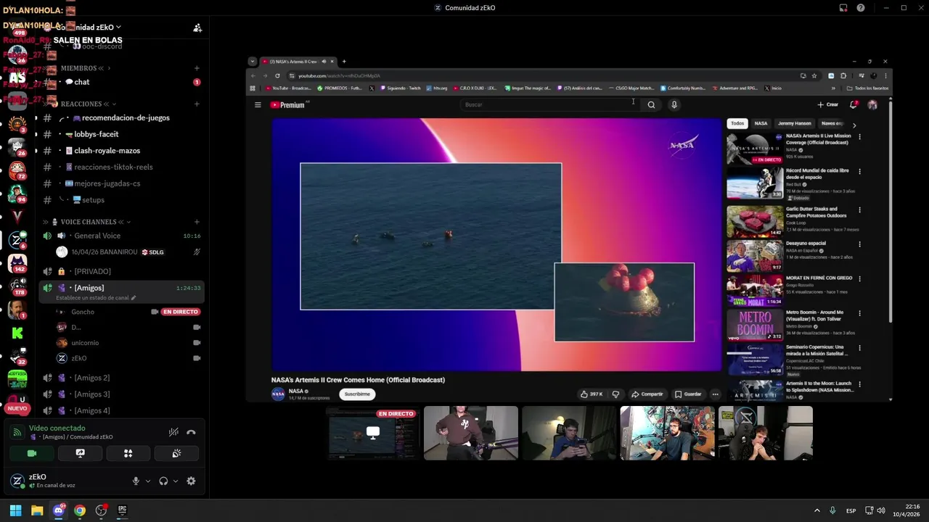Image resolution: width=929 pixels, height=522 pixels.
Task: Select the EN DIRECTO stream tile thumbnail
Action: (373, 433)
